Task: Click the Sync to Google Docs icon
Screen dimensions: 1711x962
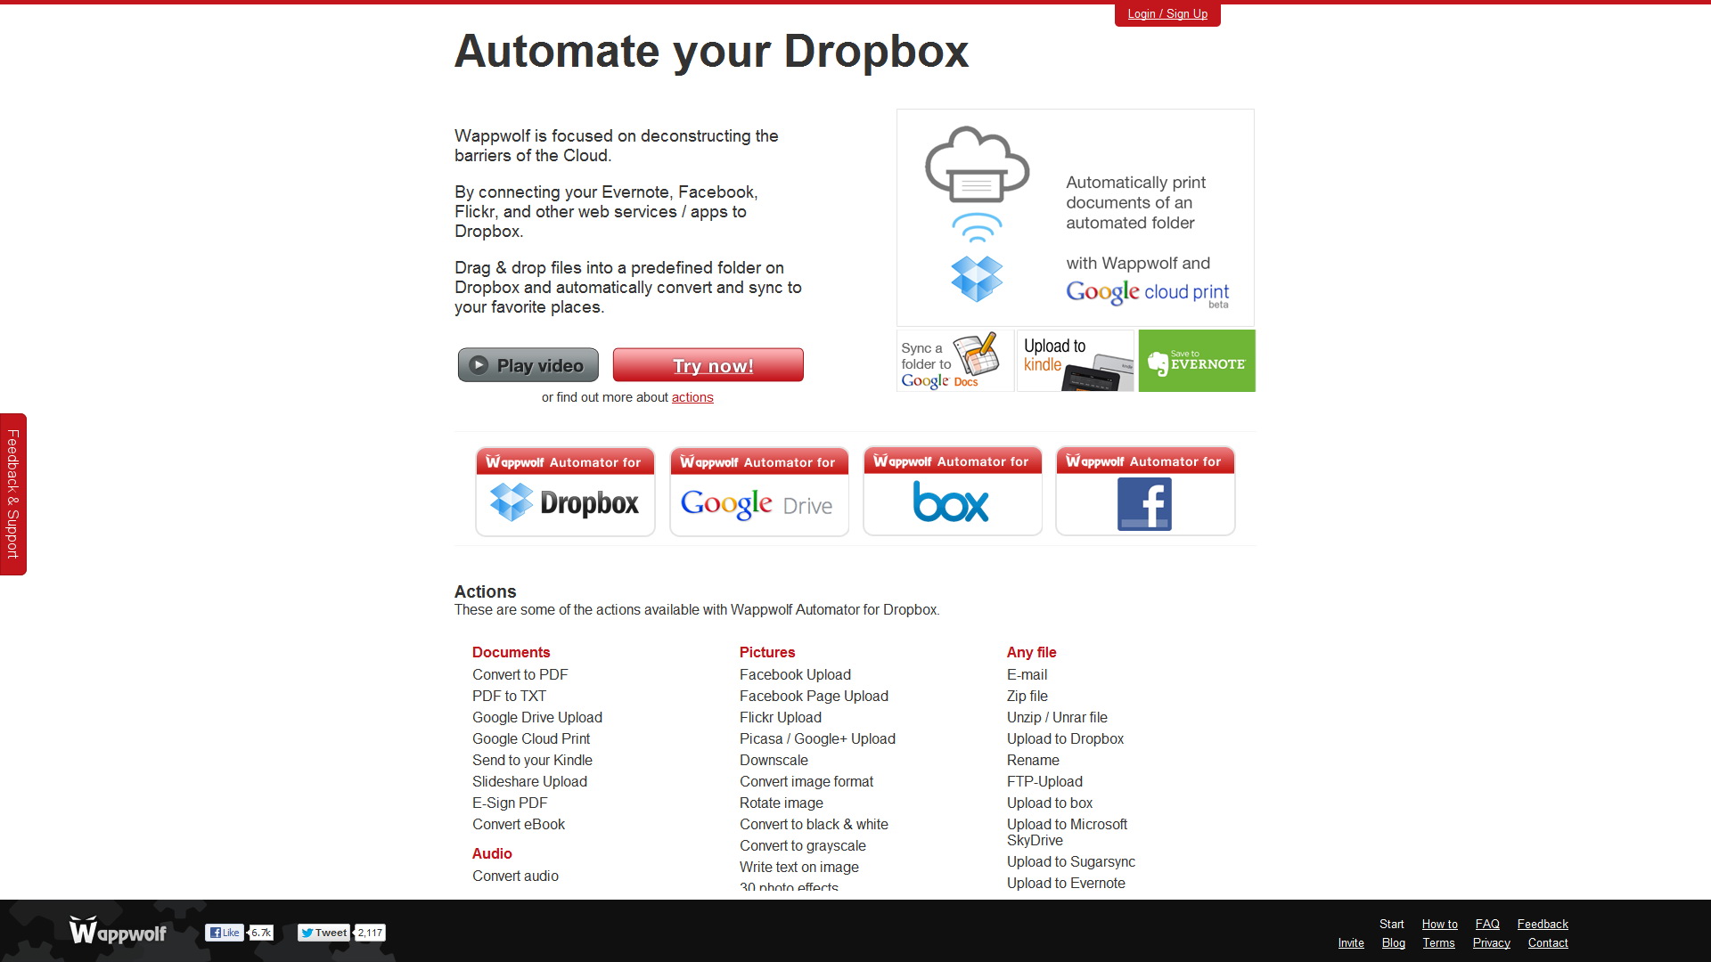Action: [x=949, y=361]
